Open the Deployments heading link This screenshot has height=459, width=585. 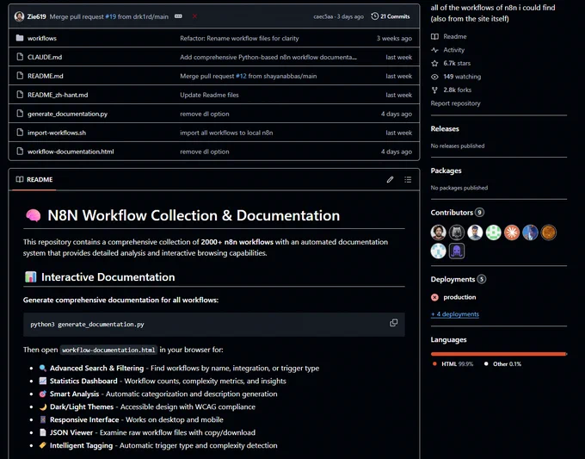click(x=459, y=279)
